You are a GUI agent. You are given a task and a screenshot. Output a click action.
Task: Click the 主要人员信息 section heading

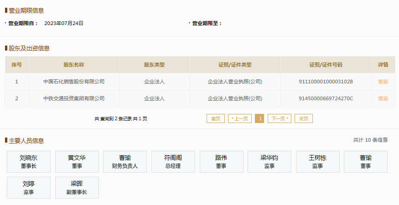click(26, 141)
